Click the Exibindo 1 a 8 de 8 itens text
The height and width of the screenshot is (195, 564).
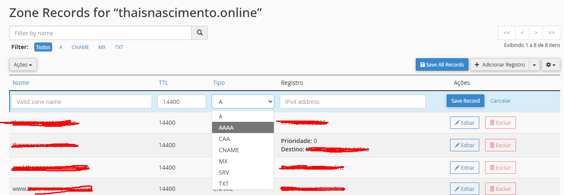point(532,45)
